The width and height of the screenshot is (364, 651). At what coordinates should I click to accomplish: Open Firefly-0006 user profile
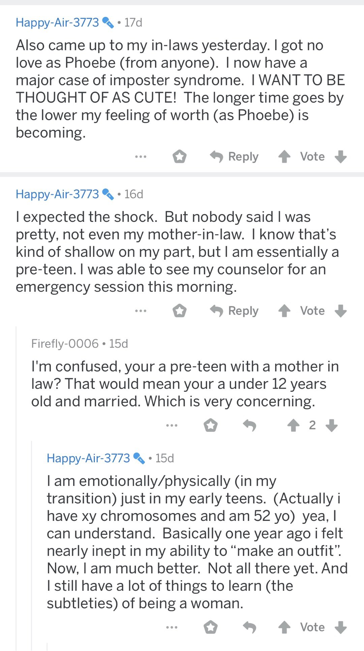(x=65, y=344)
